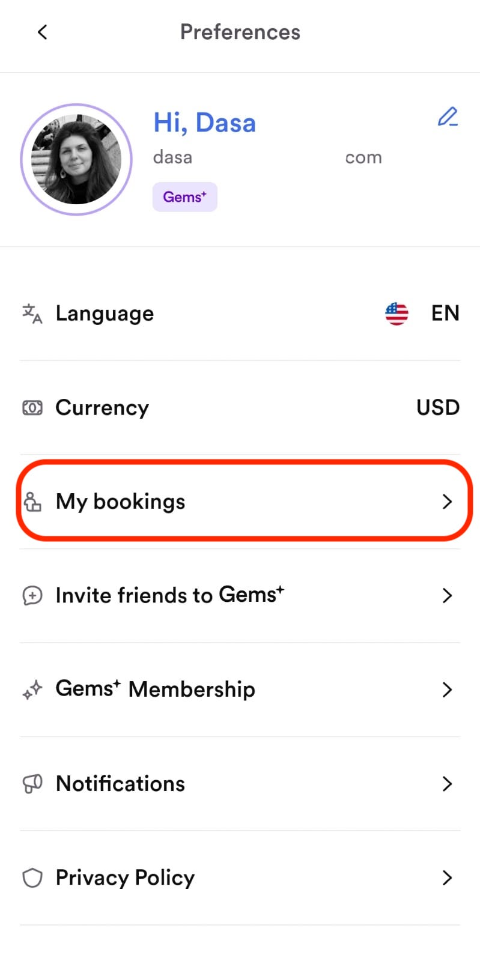
Task: Open My bookings chevron arrow
Action: 447,502
